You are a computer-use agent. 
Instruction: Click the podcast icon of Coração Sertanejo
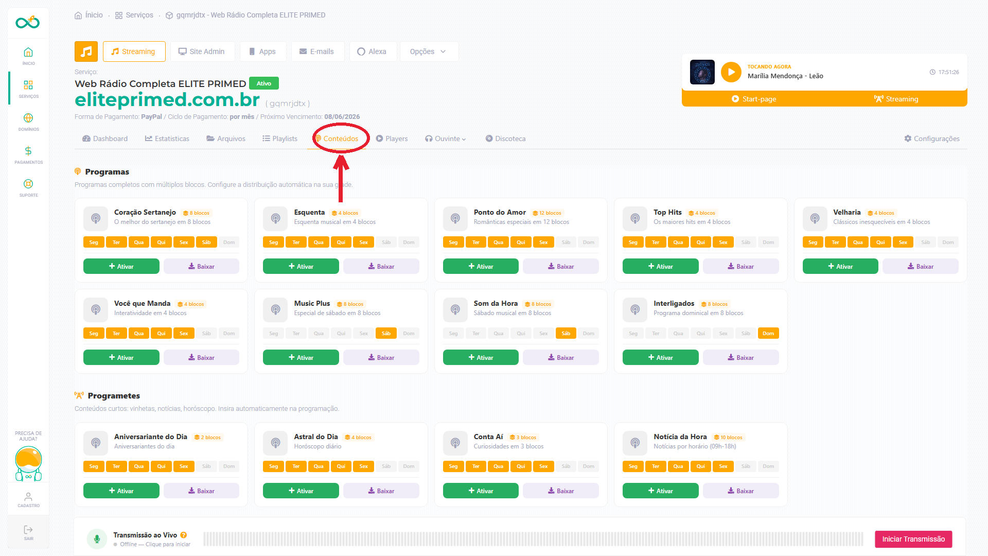point(96,218)
